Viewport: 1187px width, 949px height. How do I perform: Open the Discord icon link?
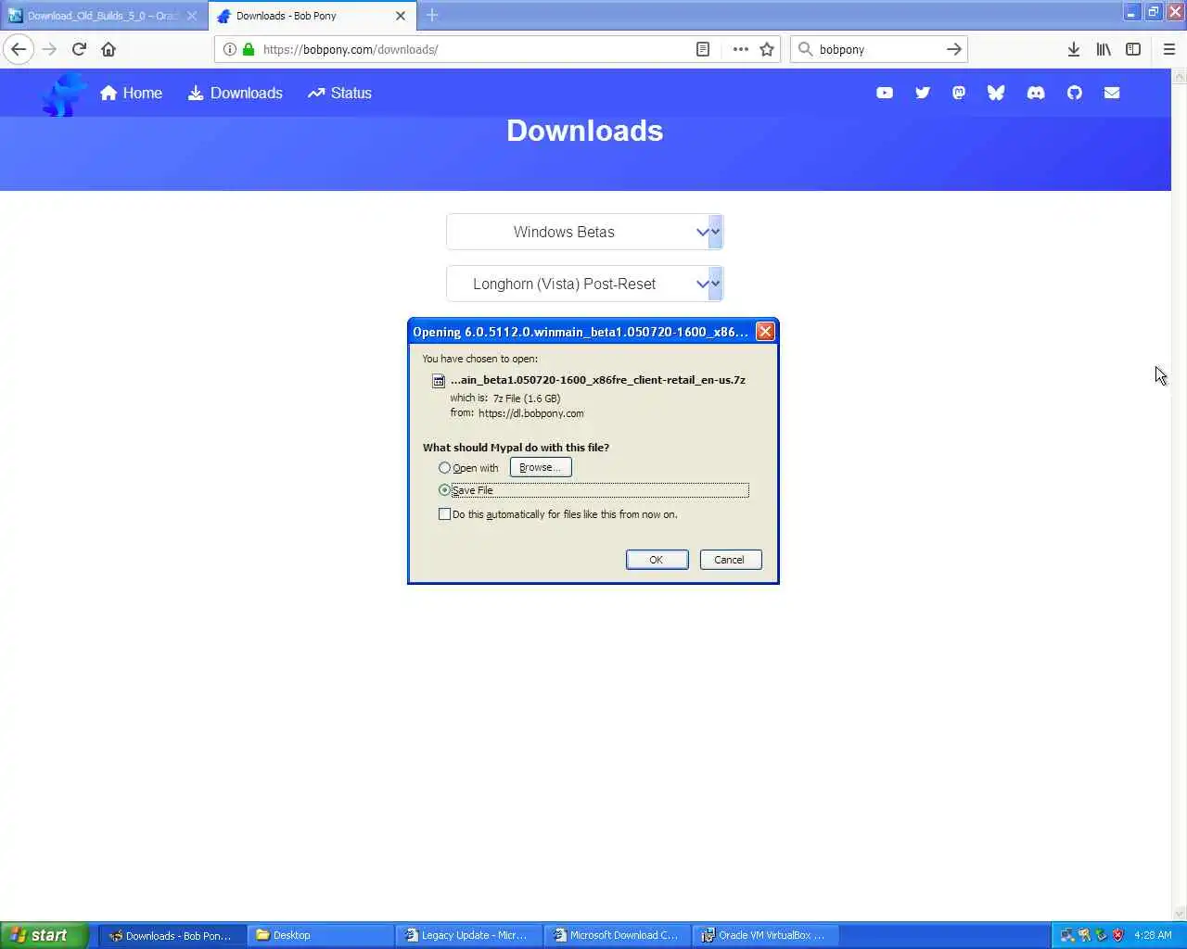point(1036,93)
